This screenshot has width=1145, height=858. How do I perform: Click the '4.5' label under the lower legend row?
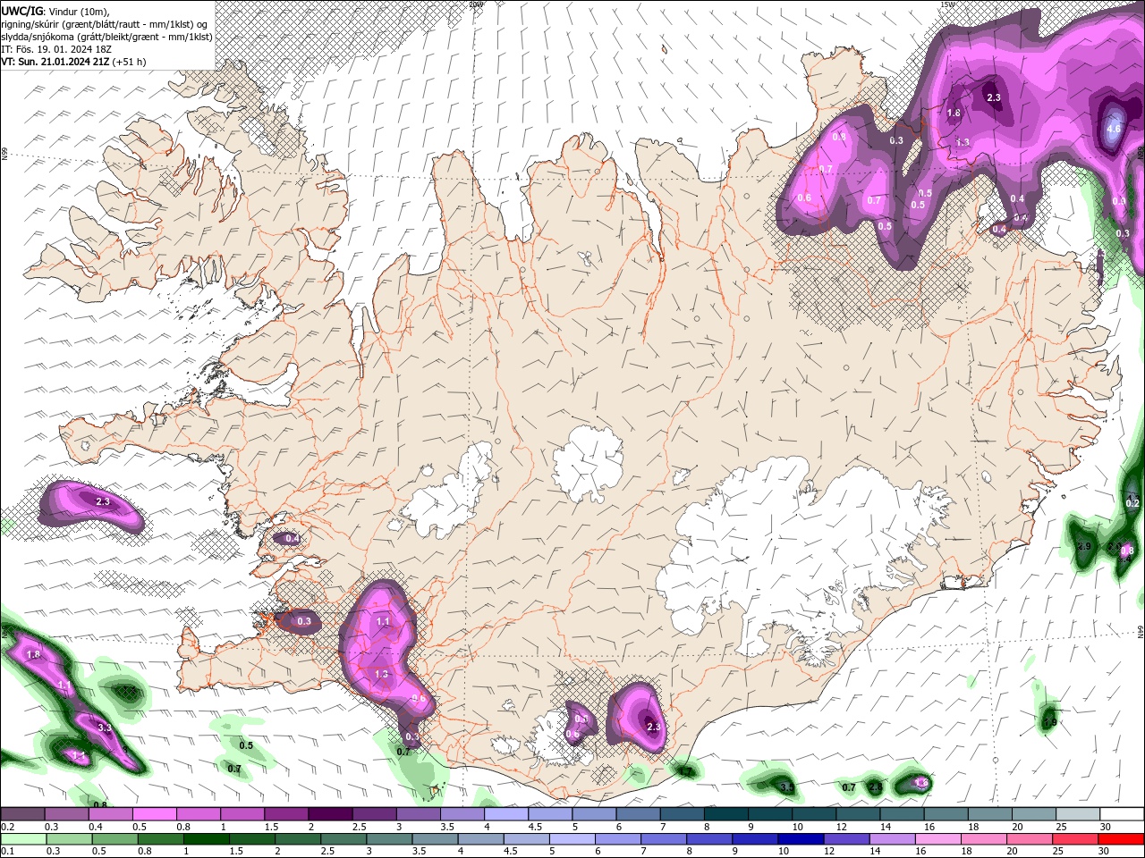[510, 852]
